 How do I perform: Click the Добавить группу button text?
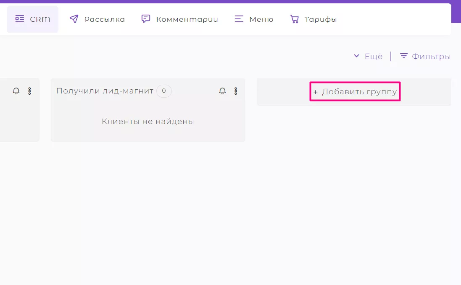point(360,92)
